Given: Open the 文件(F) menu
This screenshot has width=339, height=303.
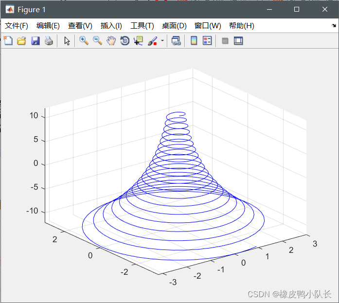Looking at the screenshot, I should 17,26.
